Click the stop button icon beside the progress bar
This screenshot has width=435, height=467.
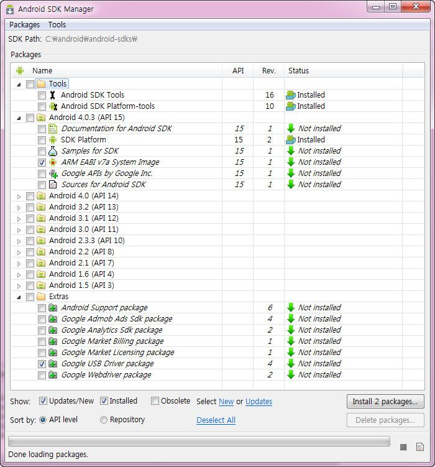click(403, 447)
